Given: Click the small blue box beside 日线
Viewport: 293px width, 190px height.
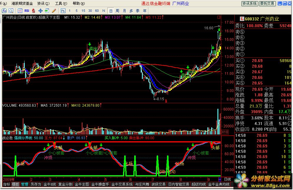Looking at the screenshot, I should pos(220,179).
